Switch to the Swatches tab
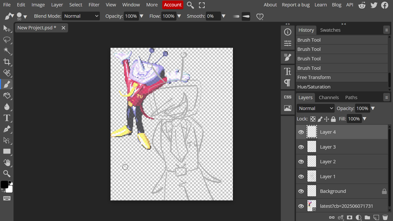This screenshot has width=393, height=221. (330, 30)
